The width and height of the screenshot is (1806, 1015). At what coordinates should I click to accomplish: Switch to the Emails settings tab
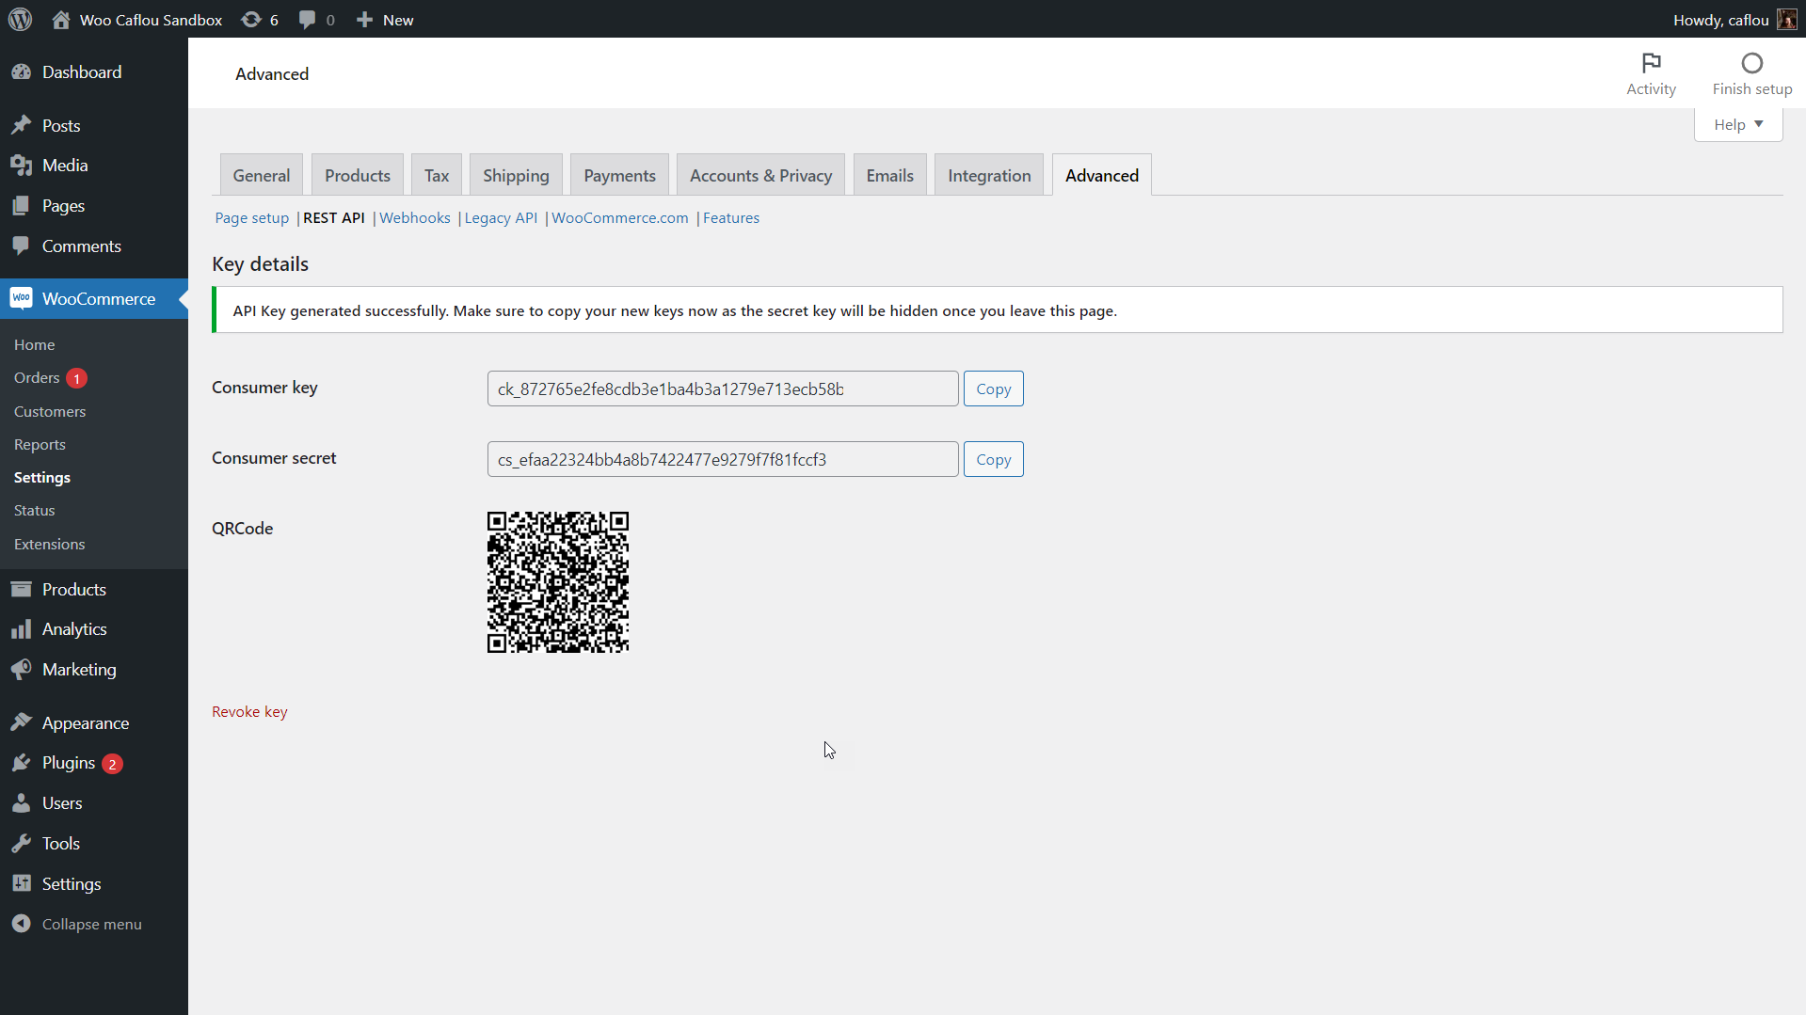888,174
